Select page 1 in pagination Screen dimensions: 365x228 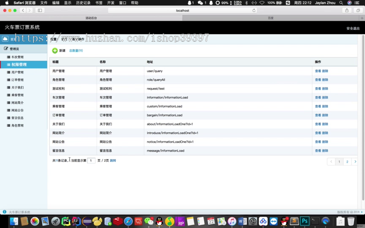click(339, 162)
